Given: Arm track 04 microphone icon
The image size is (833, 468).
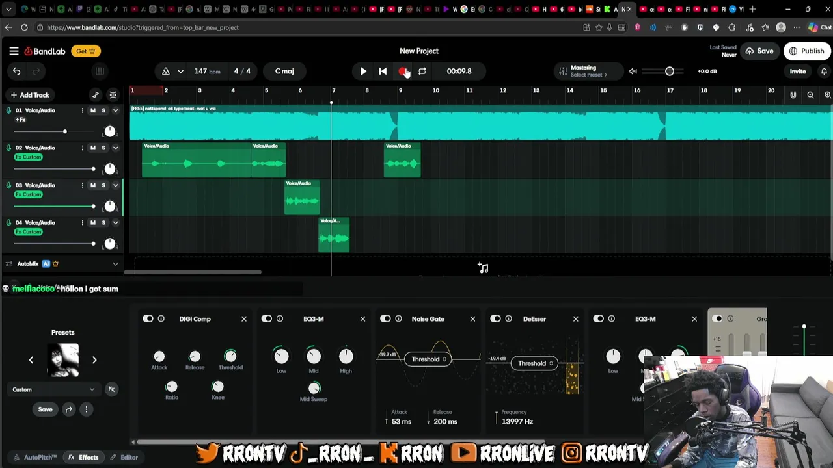Looking at the screenshot, I should tap(8, 223).
